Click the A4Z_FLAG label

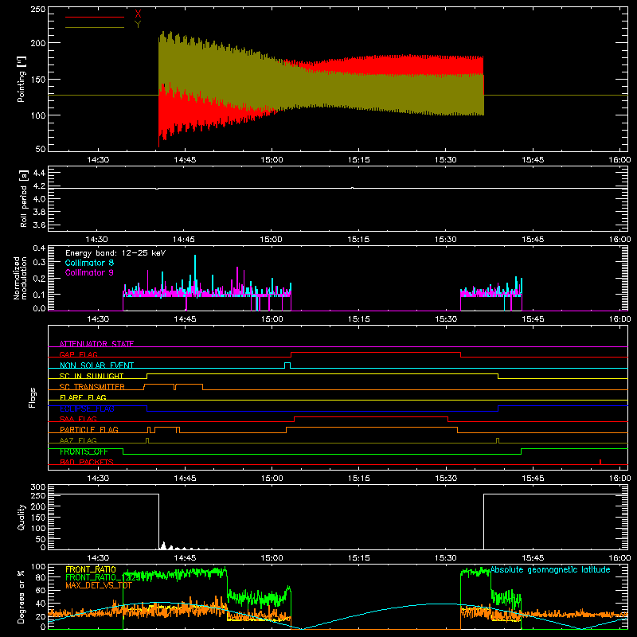[x=78, y=440]
